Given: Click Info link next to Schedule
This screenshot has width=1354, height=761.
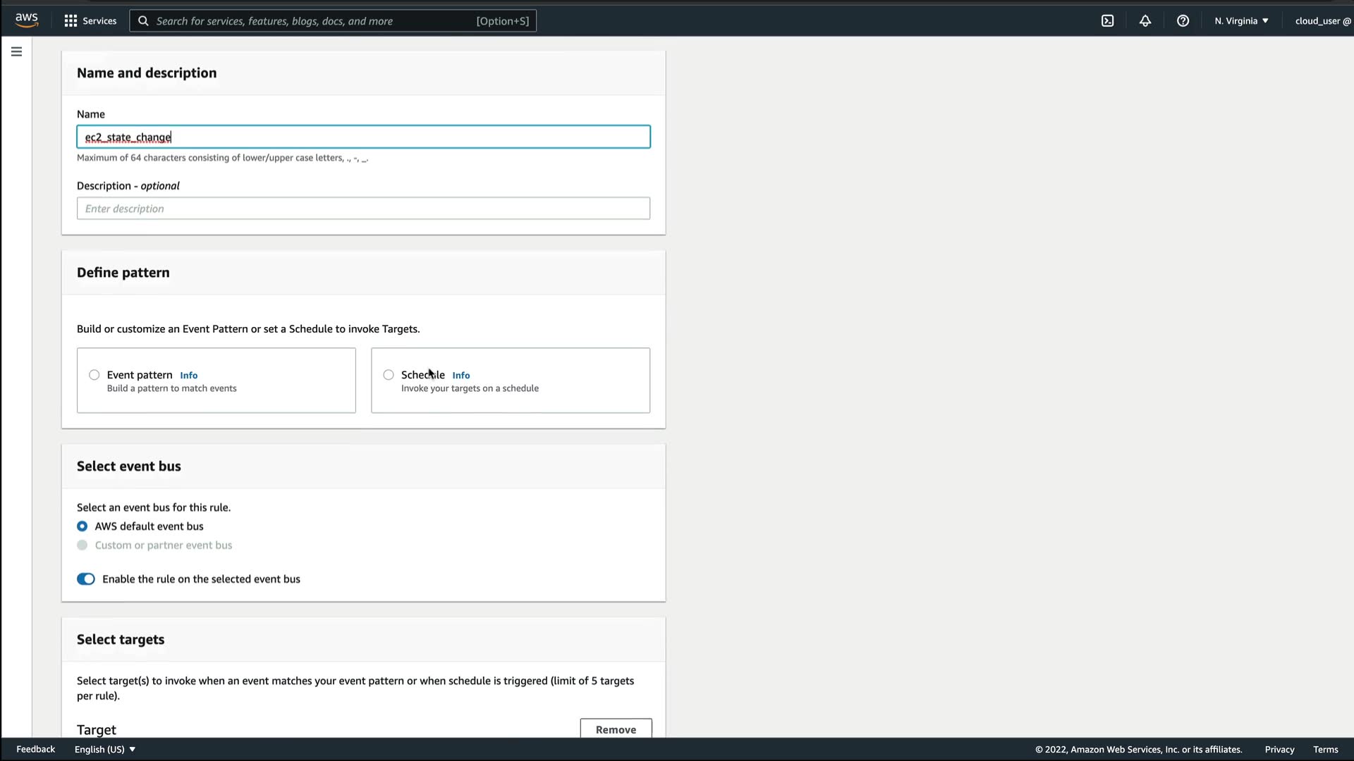Looking at the screenshot, I should pyautogui.click(x=461, y=376).
